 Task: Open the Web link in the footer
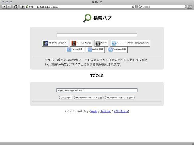click(x=94, y=111)
